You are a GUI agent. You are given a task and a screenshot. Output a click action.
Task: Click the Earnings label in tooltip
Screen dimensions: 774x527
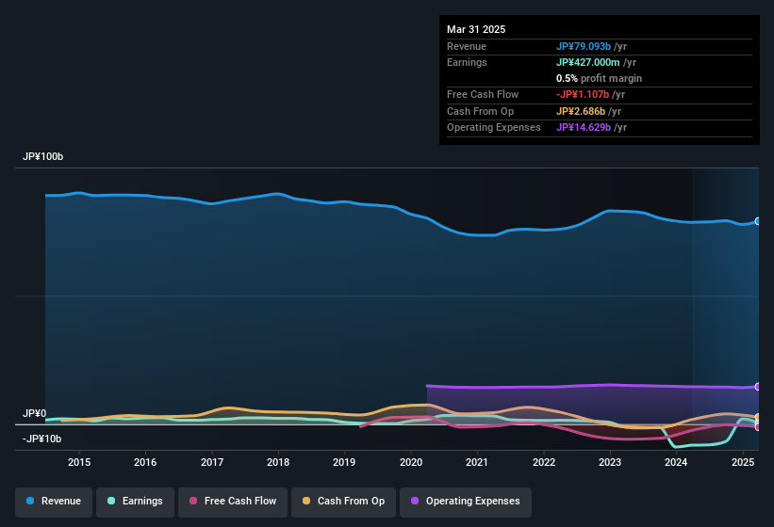[x=467, y=62]
